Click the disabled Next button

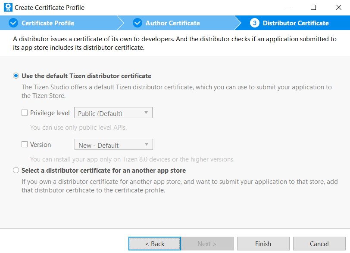tap(207, 243)
